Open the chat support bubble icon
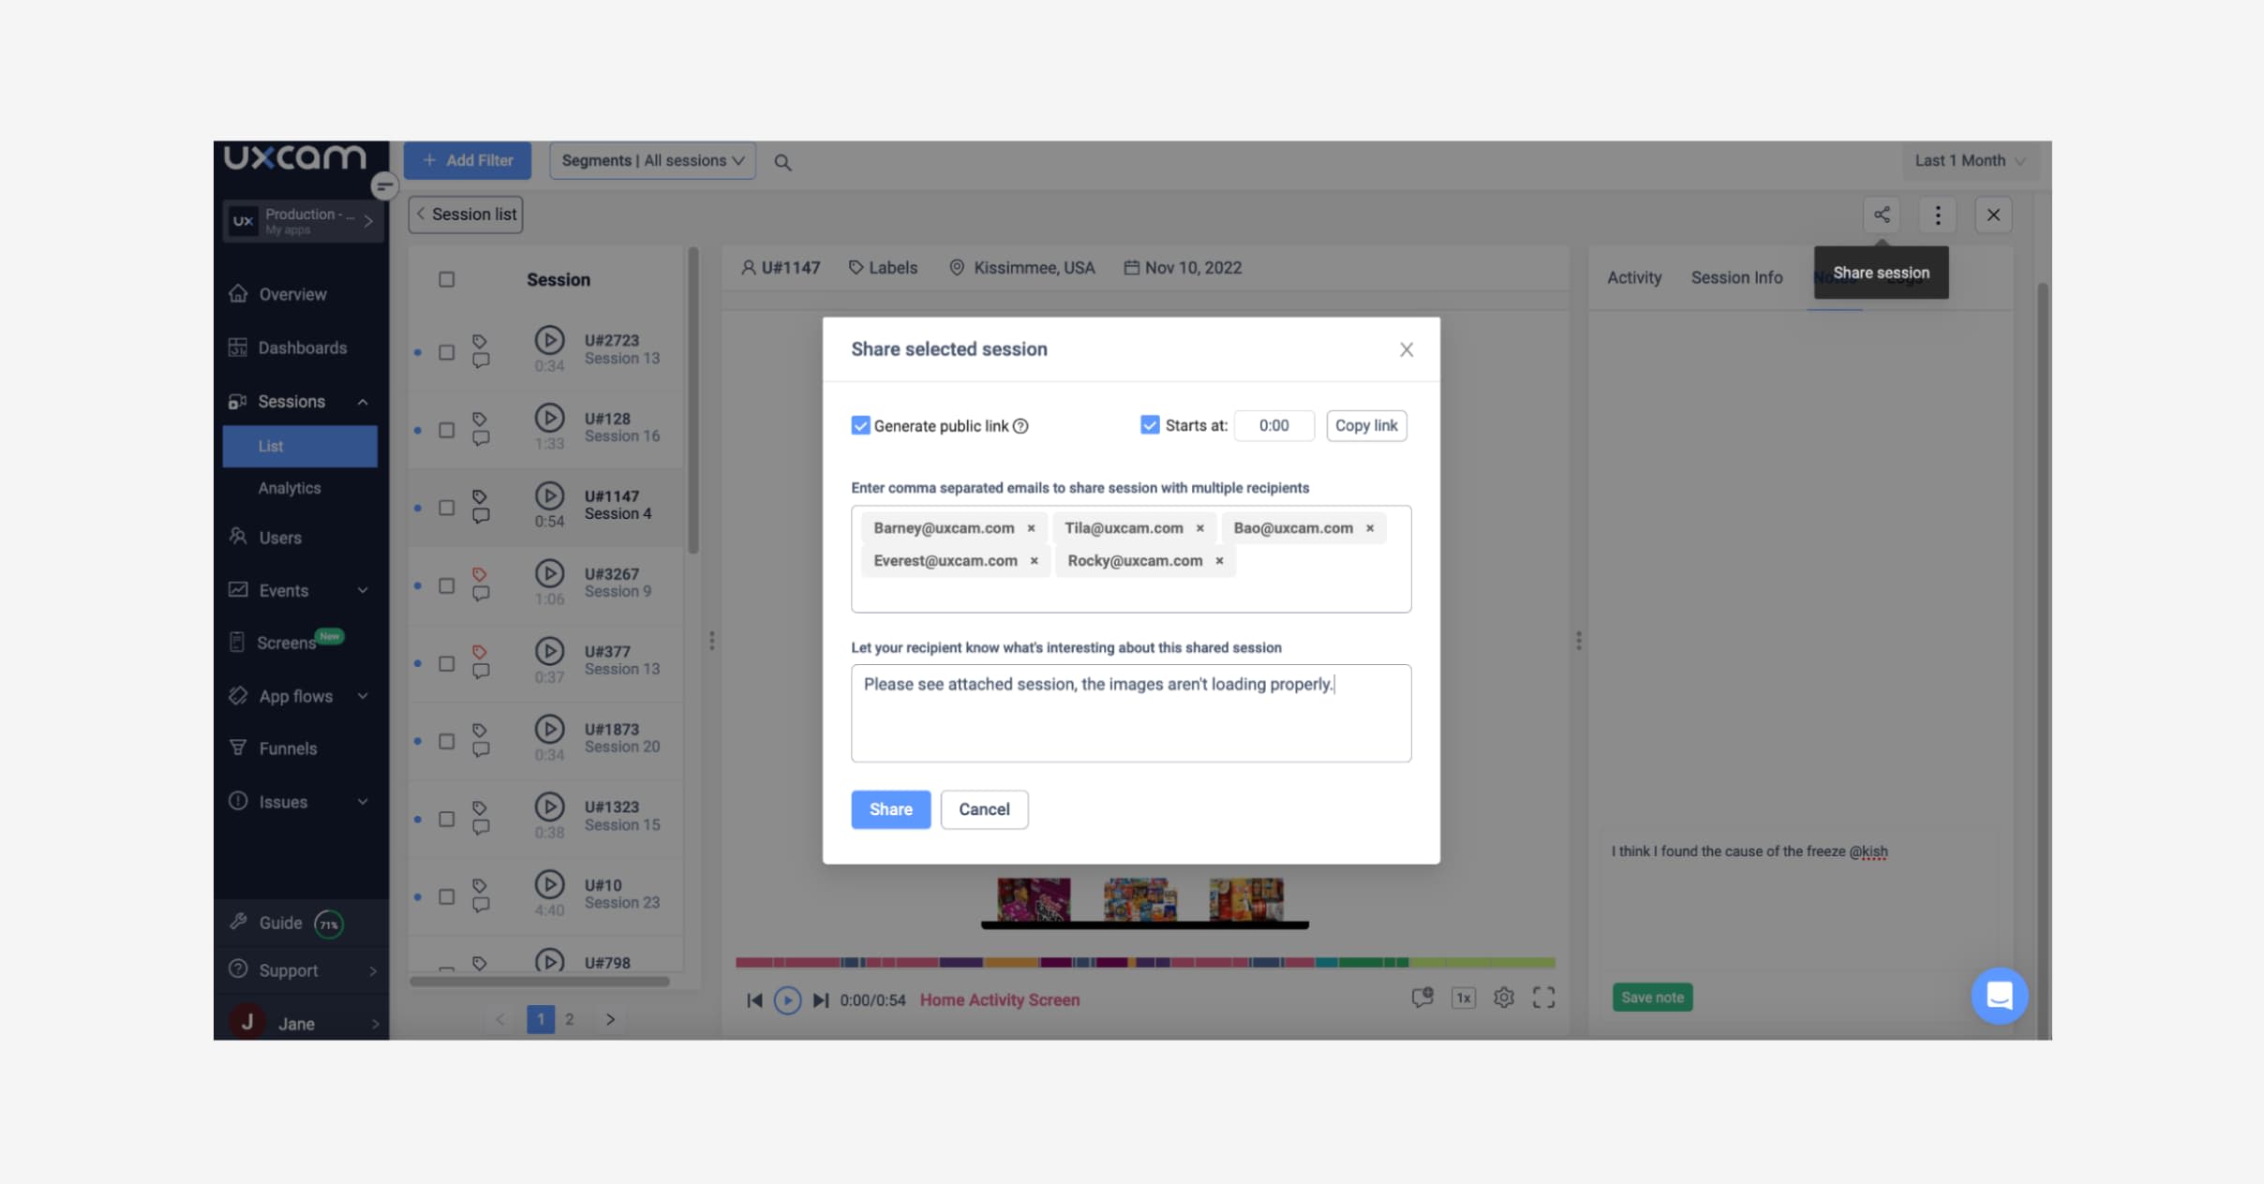This screenshot has width=2264, height=1184. click(x=1999, y=995)
